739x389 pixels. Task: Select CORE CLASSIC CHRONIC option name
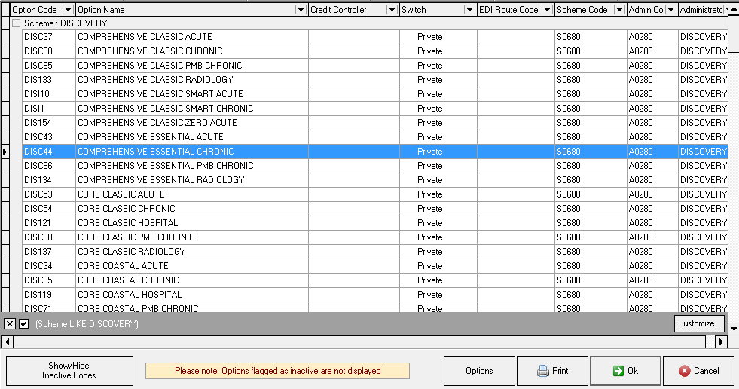point(192,209)
